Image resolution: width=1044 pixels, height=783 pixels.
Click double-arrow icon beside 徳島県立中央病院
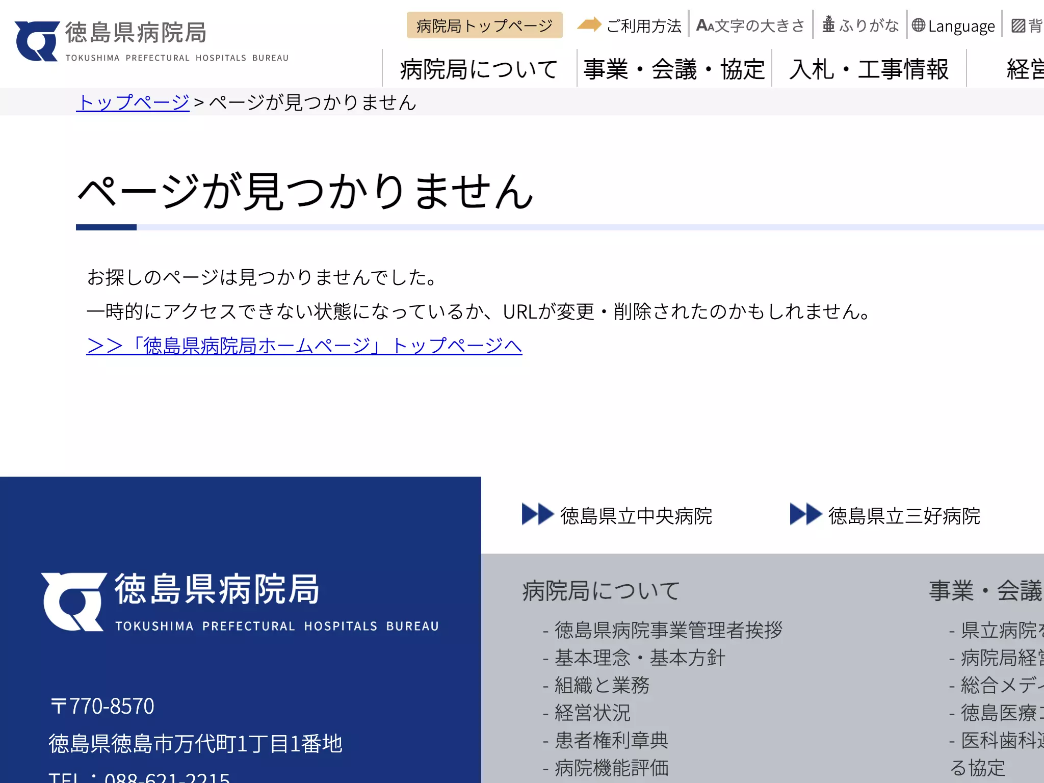pyautogui.click(x=538, y=514)
